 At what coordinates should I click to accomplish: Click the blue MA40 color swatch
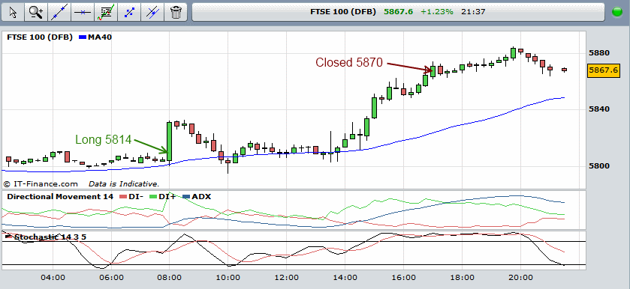click(83, 37)
